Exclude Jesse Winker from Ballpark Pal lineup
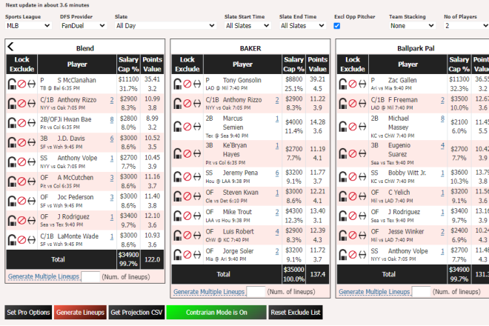 [353, 235]
